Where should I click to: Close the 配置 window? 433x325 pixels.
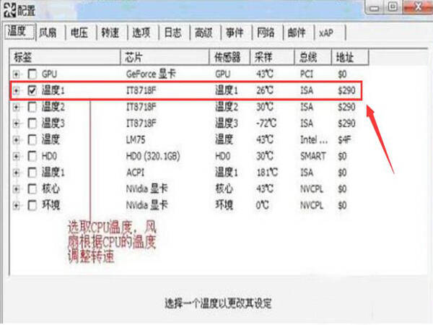pos(418,6)
